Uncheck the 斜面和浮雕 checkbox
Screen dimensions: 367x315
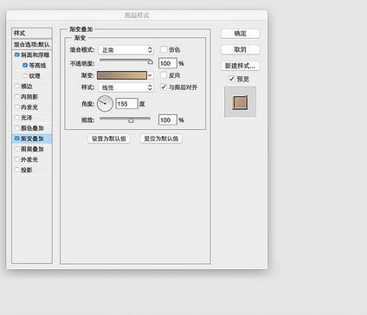(17, 55)
